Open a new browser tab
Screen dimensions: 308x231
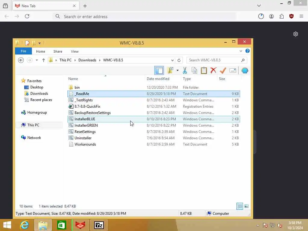(x=85, y=6)
